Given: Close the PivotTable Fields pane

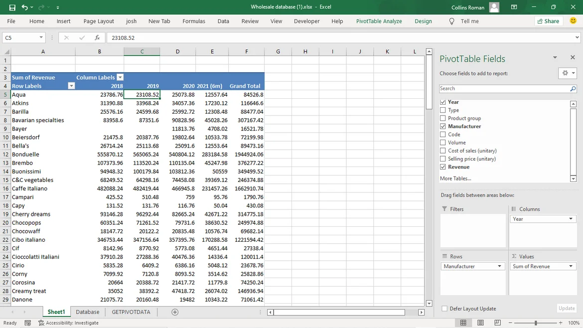Looking at the screenshot, I should [573, 58].
